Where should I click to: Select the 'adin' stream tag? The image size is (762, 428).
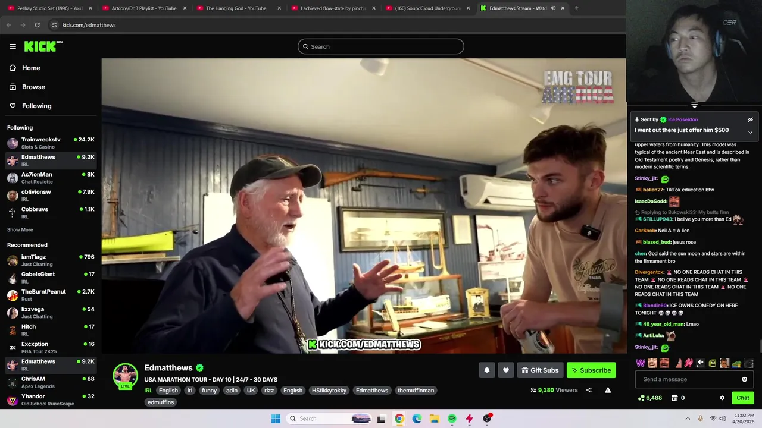[x=232, y=391]
